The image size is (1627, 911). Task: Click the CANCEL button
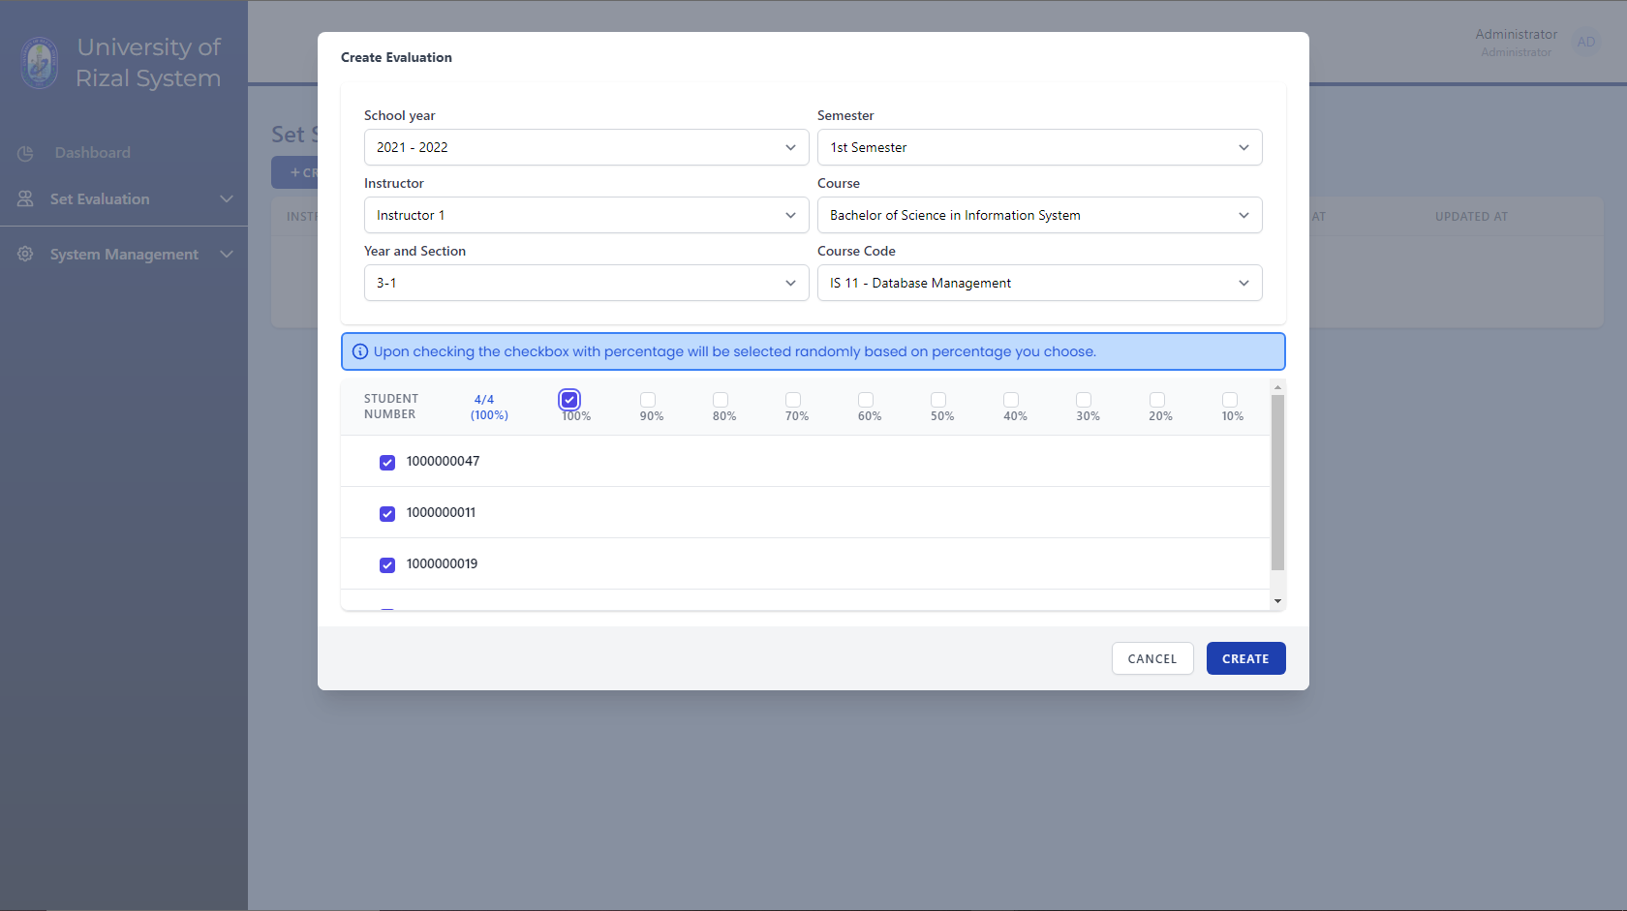pos(1151,658)
